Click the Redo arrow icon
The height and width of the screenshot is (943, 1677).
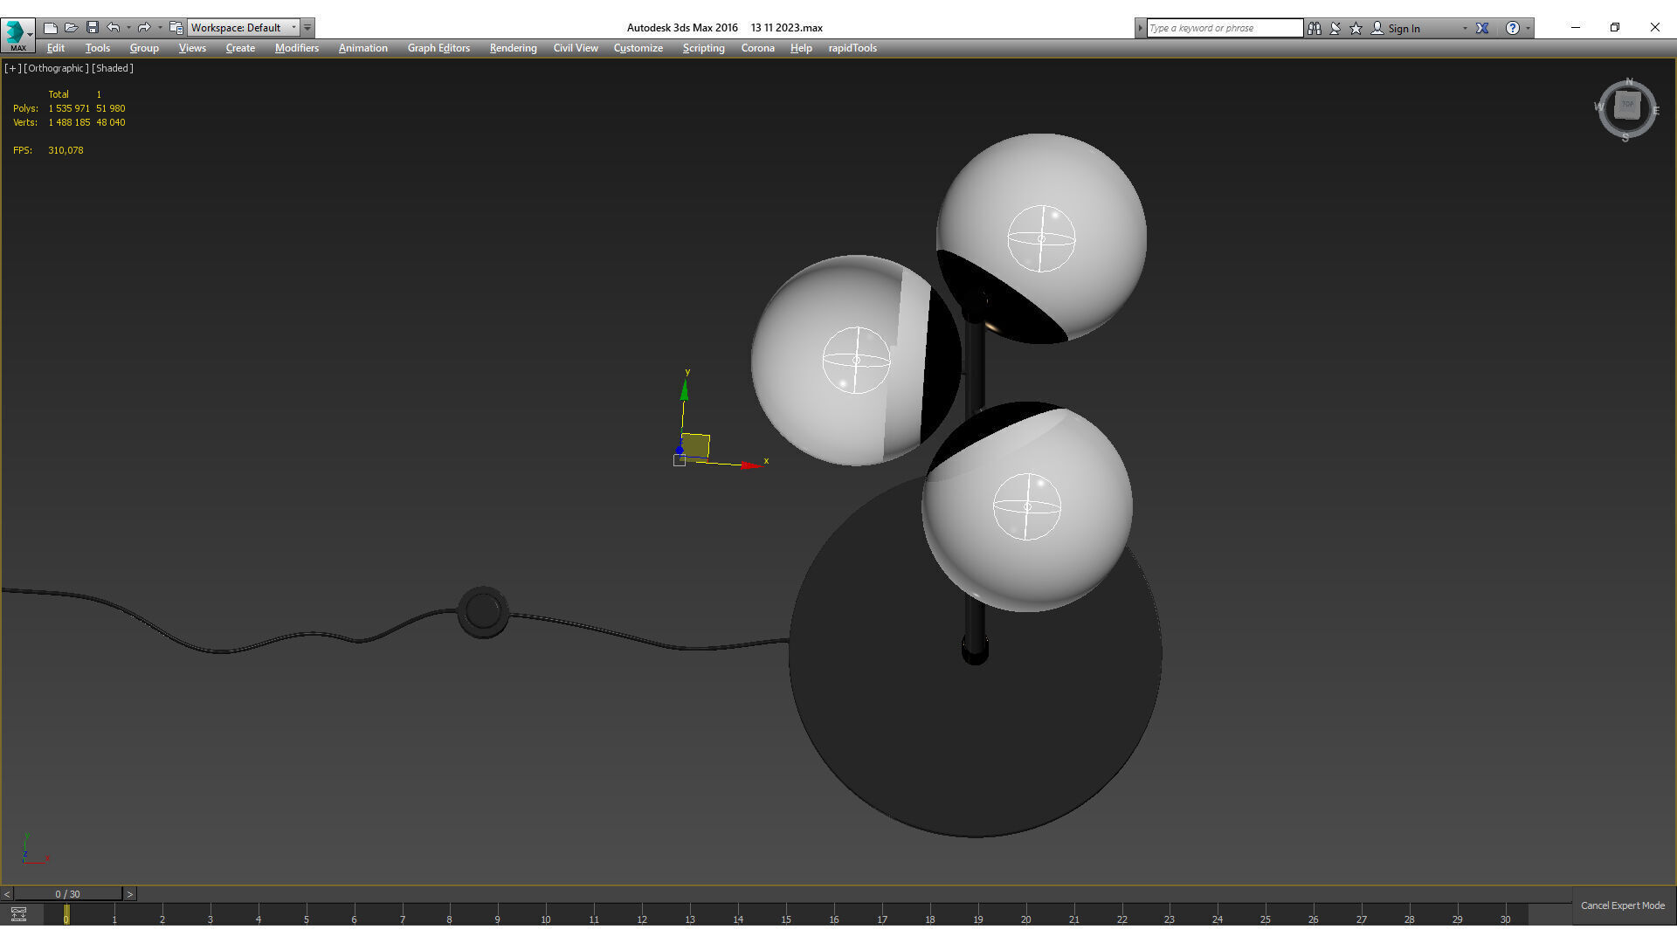(144, 28)
